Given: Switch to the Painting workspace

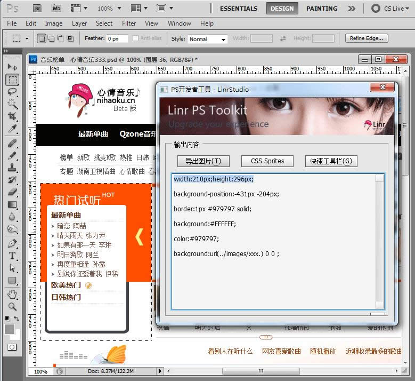Looking at the screenshot, I should click(321, 9).
